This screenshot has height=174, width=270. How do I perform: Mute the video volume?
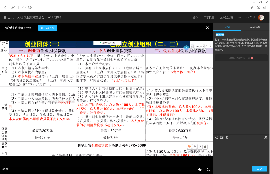pyautogui.click(x=200, y=169)
